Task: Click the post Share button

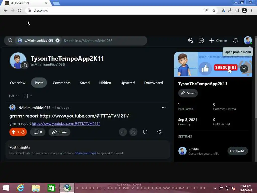Action: (59, 132)
